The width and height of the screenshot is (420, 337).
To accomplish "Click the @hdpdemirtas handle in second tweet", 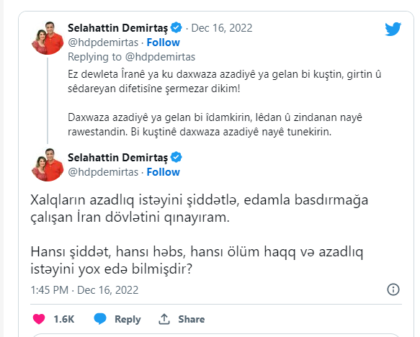I will click(103, 172).
